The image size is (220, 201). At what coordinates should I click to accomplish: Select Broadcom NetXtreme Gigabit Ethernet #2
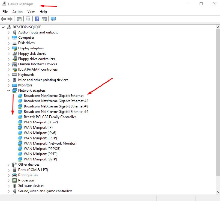(56, 101)
